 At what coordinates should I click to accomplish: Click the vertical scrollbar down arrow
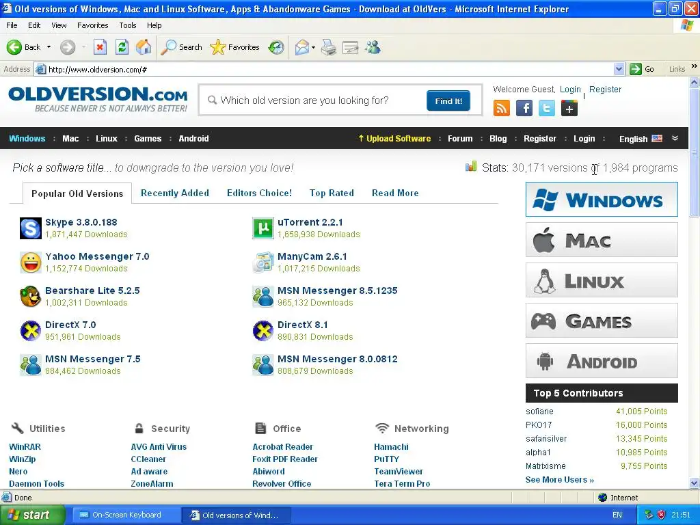click(694, 483)
